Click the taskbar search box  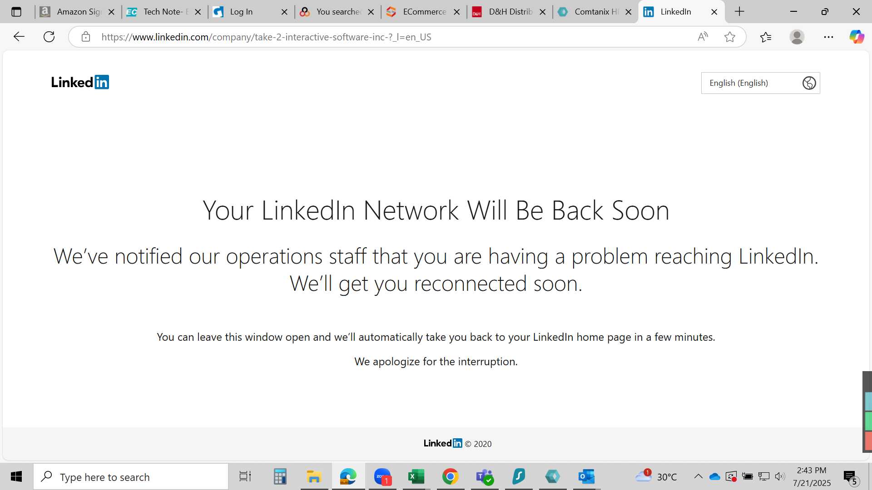[131, 477]
